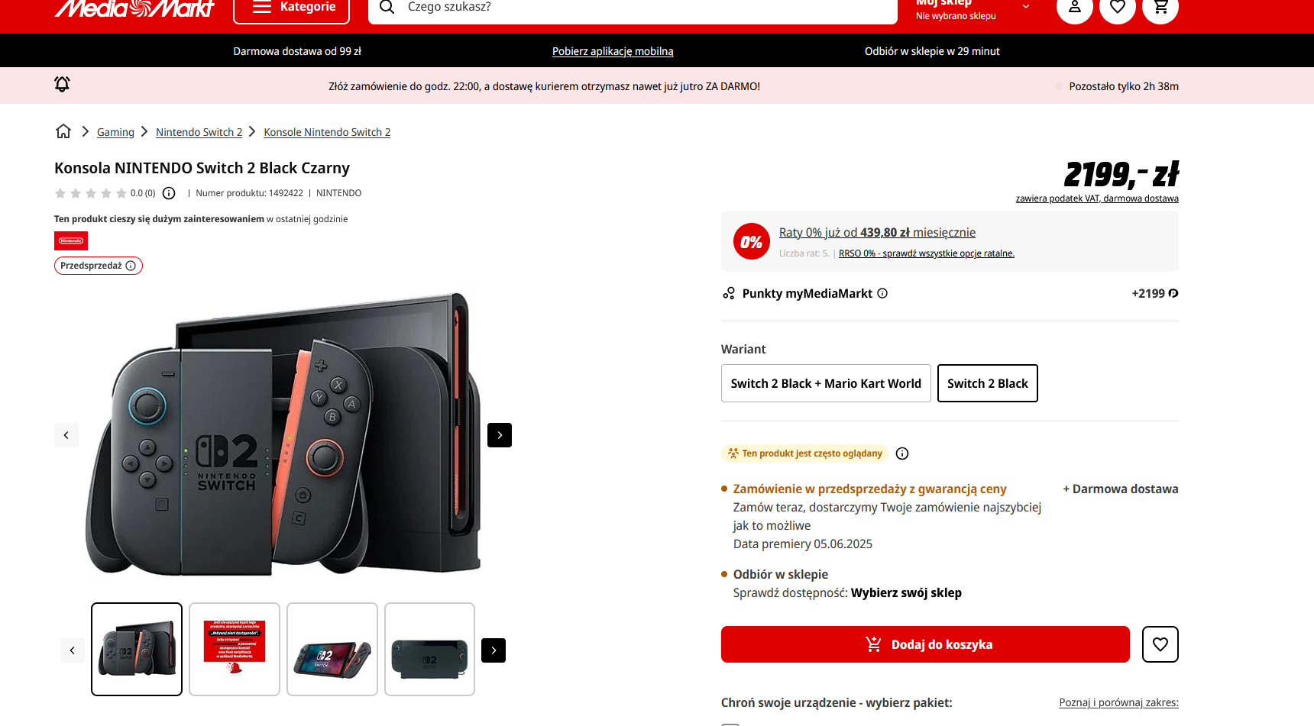This screenshot has height=726, width=1314.
Task: Click the notification bell icon
Action: point(62,85)
